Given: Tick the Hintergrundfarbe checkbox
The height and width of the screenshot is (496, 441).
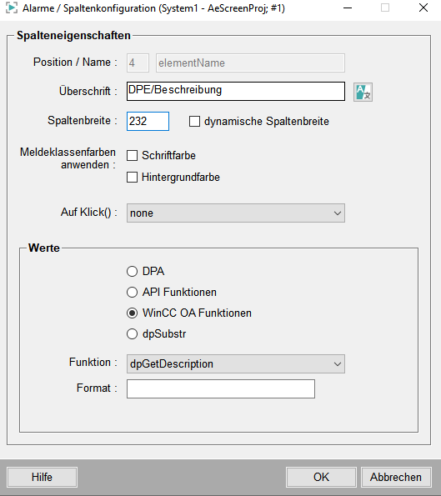Looking at the screenshot, I should coord(132,177).
